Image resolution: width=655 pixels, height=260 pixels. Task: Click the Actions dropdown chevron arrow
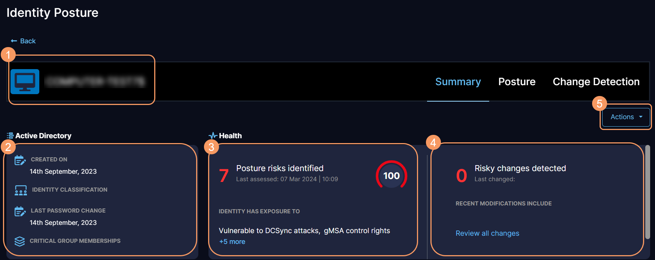(x=641, y=117)
